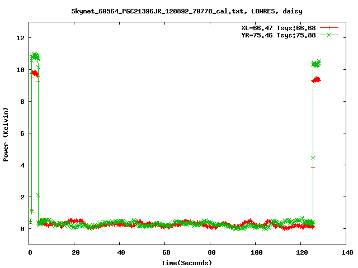The height and width of the screenshot is (268, 358).
Task: Click the x-axis tick label 140
Action: (x=347, y=252)
